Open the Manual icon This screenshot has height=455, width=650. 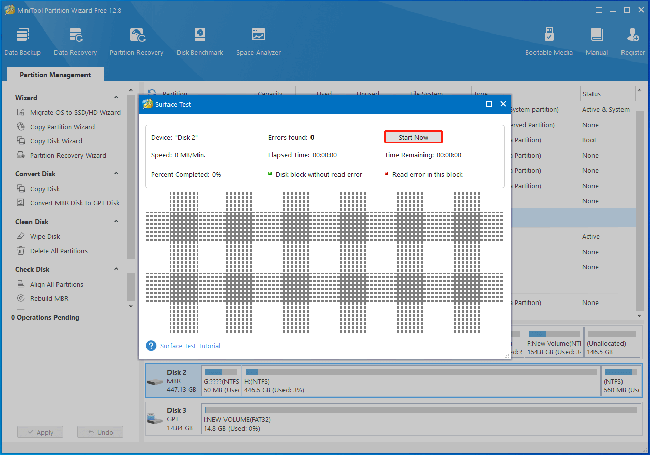click(597, 42)
